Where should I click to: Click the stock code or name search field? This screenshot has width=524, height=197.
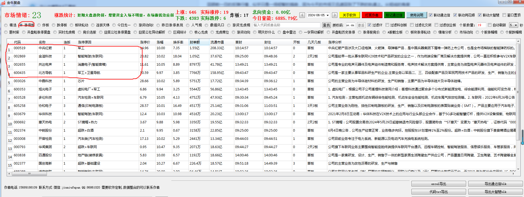coord(287,25)
